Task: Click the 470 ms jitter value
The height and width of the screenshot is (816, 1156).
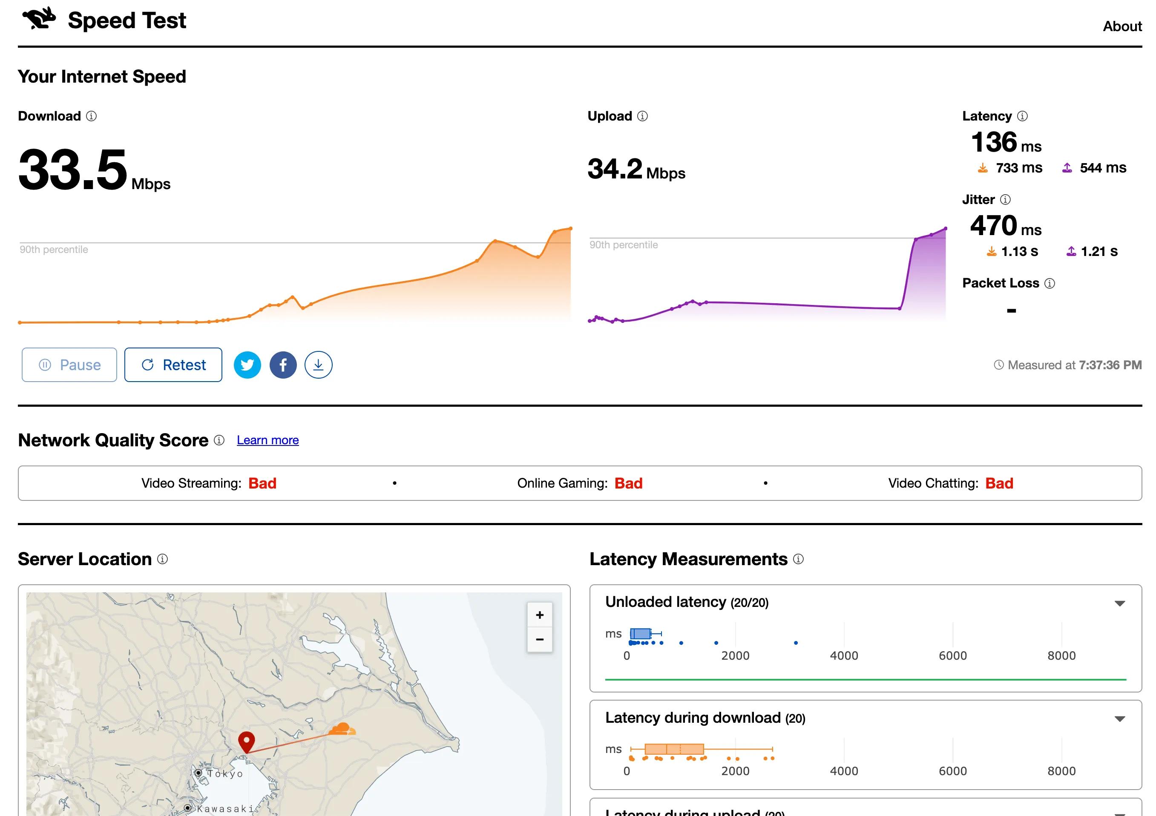Action: tap(1006, 226)
